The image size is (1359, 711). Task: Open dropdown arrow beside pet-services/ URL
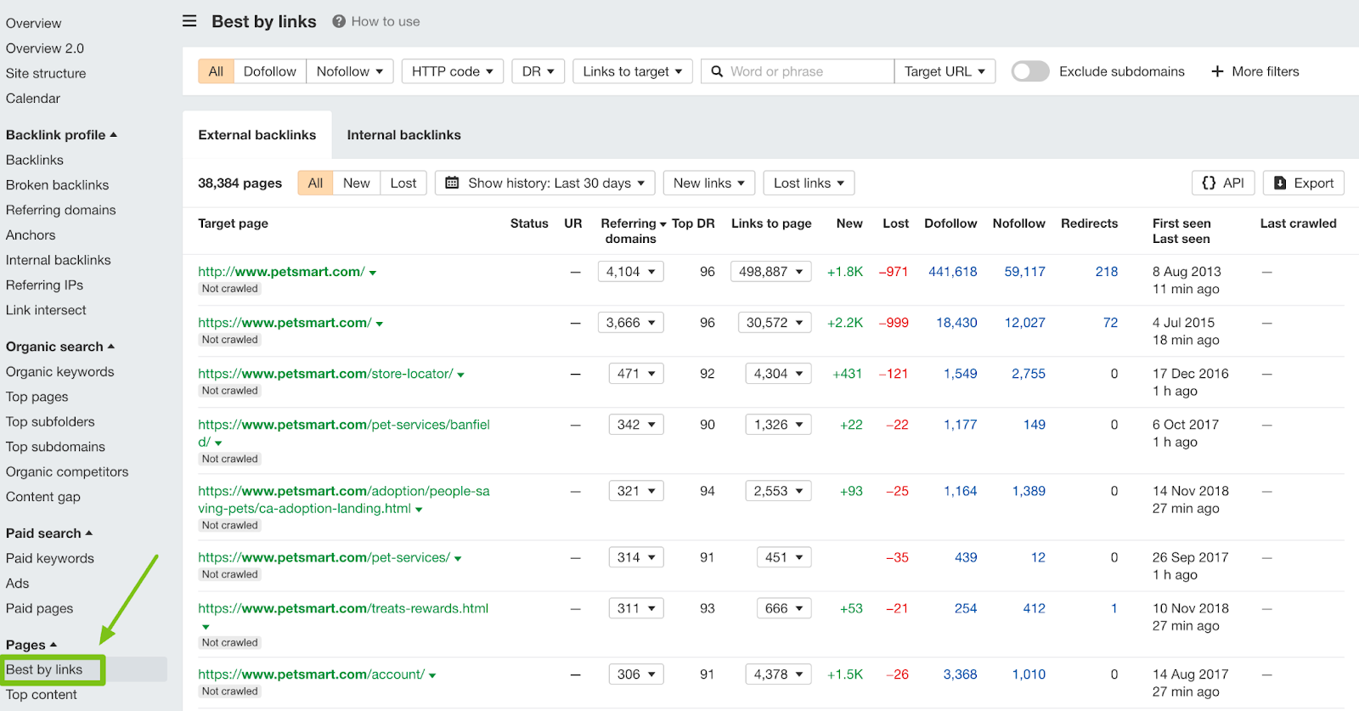click(458, 559)
